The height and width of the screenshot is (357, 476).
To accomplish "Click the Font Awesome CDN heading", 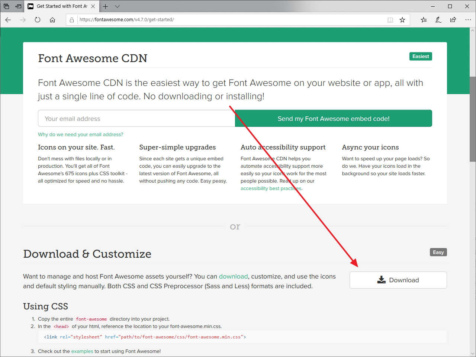I will [x=93, y=58].
